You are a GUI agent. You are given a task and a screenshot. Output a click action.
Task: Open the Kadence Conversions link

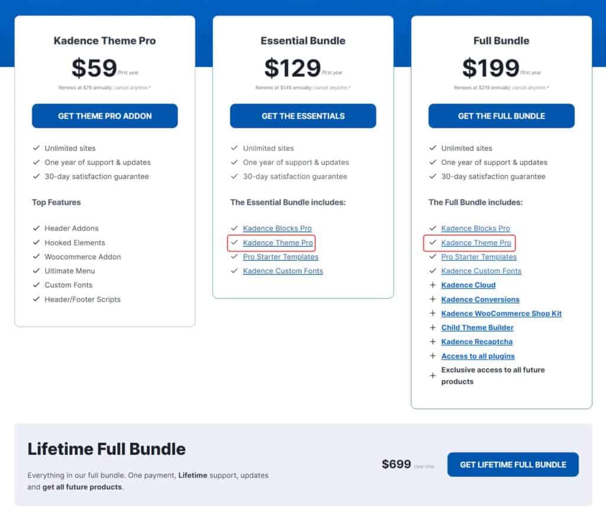[x=481, y=299]
